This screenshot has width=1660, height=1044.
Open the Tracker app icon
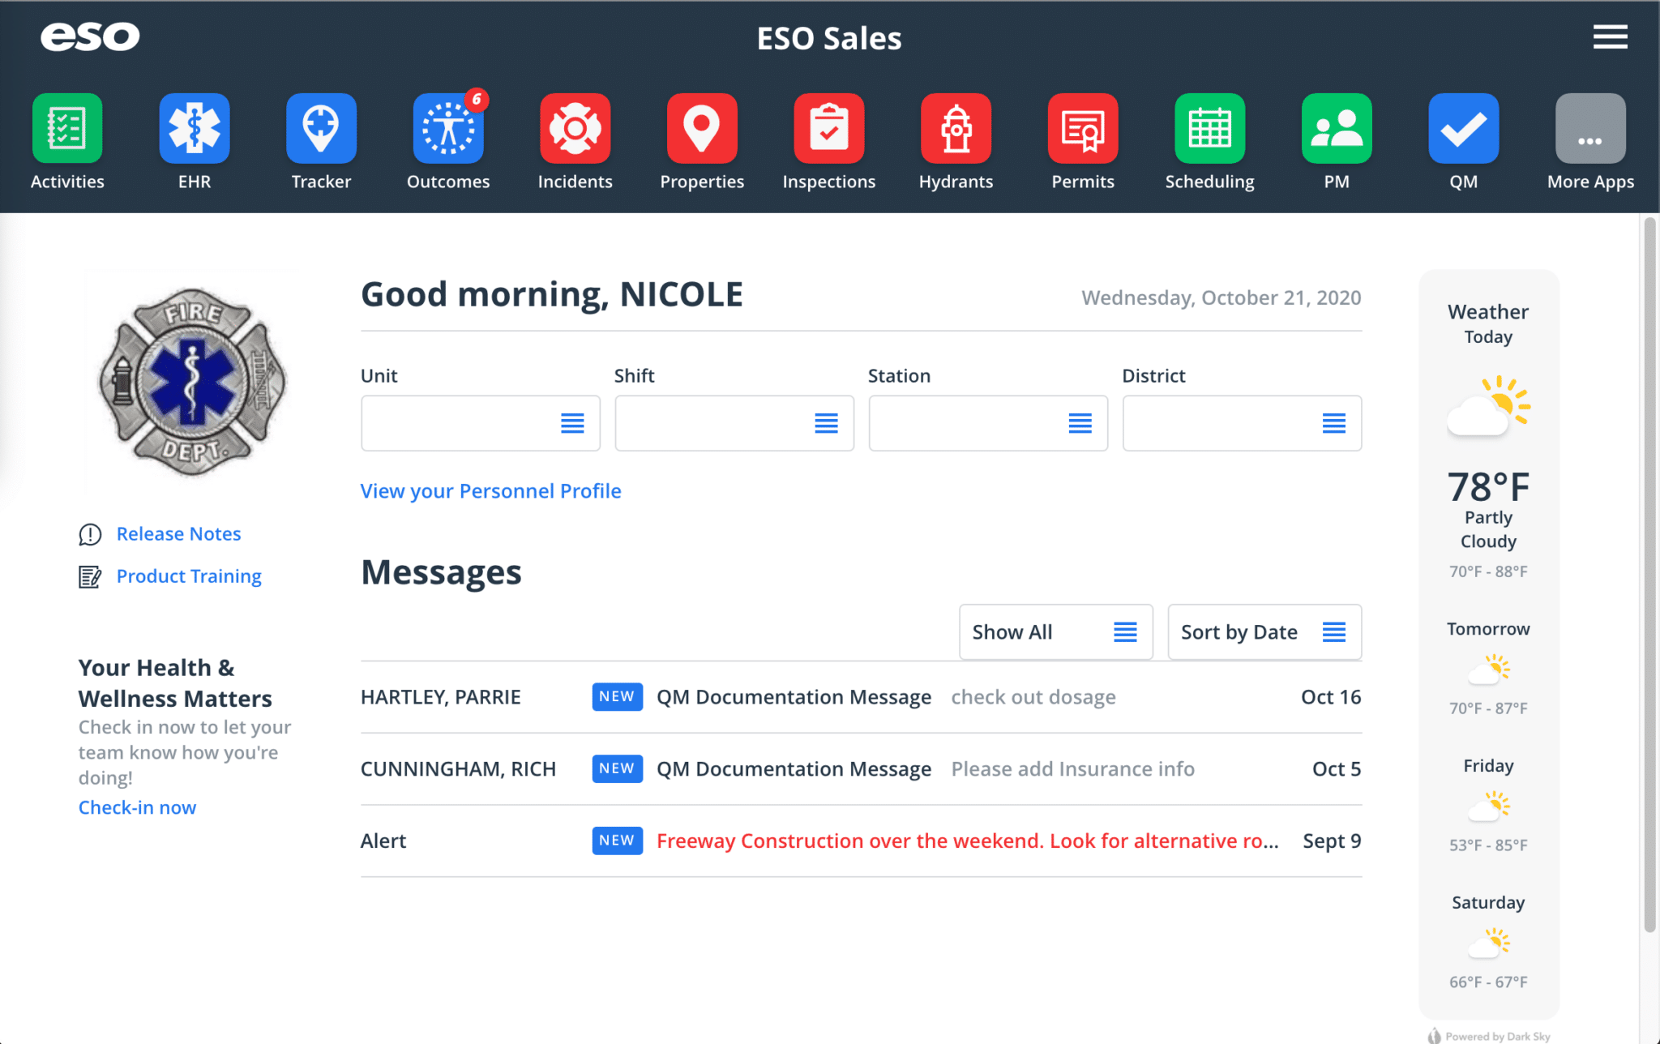coord(321,128)
